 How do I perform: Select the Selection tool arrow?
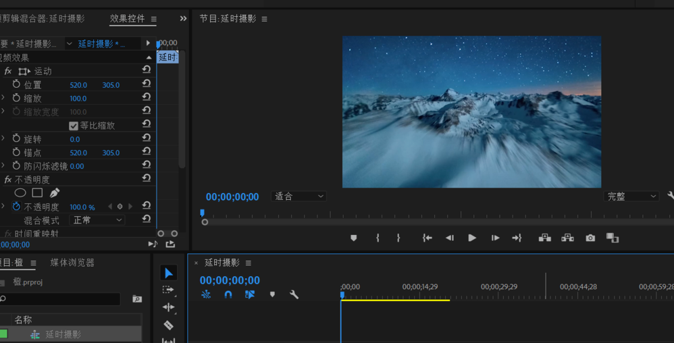pyautogui.click(x=169, y=273)
